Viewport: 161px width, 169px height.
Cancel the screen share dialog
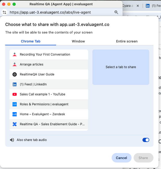122,158
